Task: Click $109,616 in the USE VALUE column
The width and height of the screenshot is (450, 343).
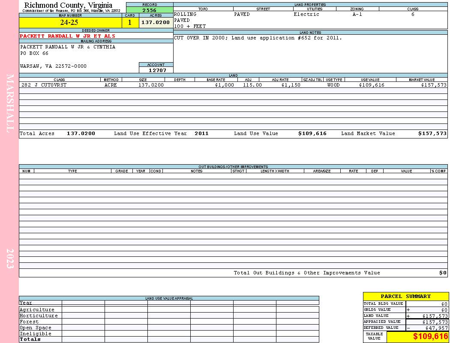Action: (372, 85)
